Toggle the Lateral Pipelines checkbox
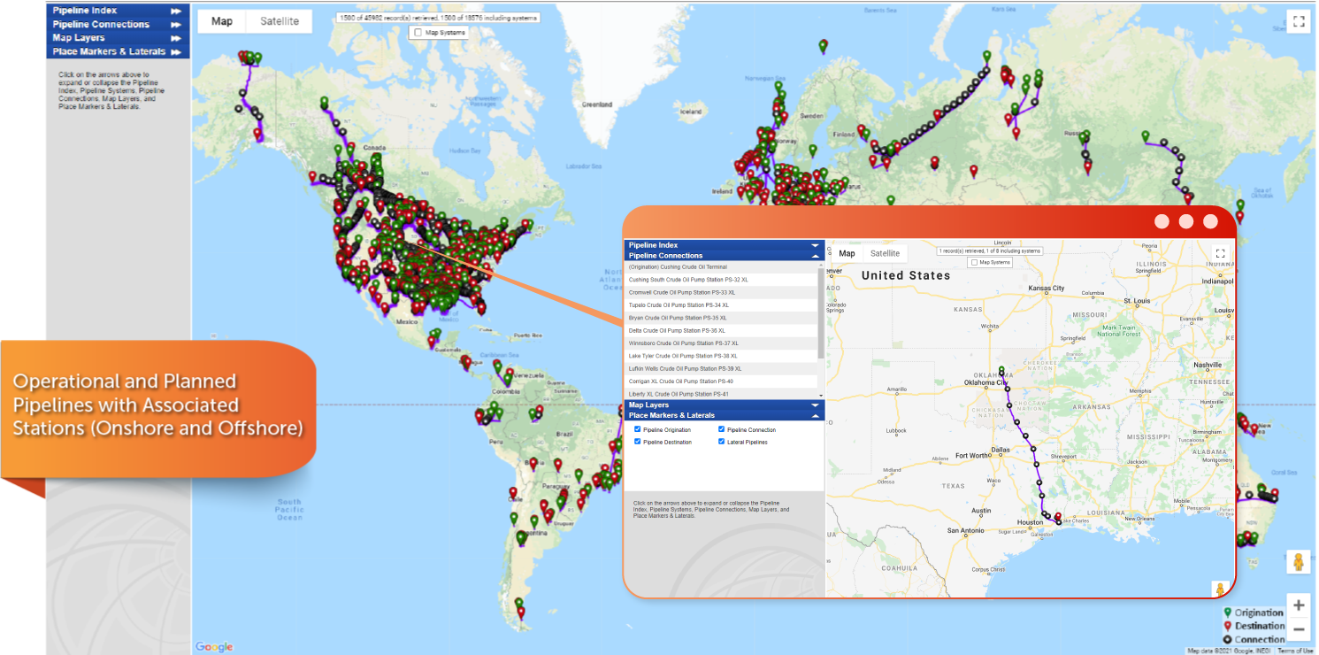 722,442
